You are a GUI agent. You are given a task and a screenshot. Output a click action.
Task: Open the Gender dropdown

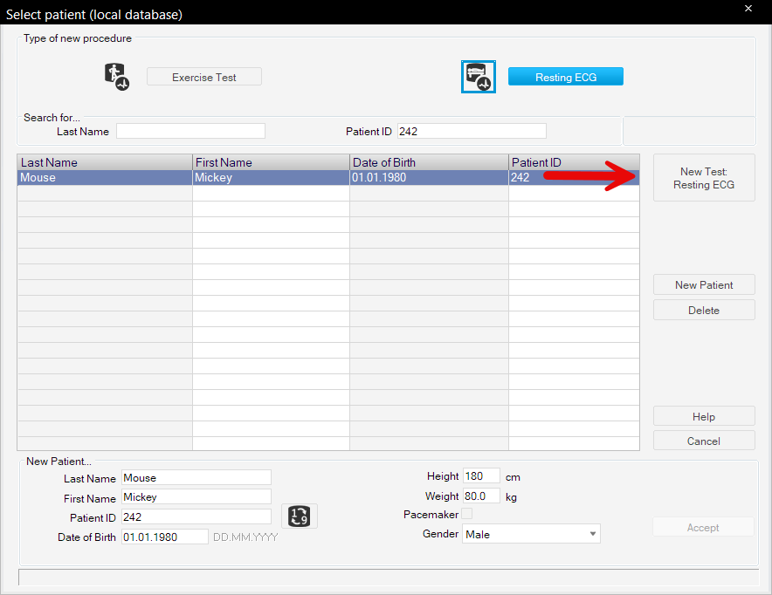pos(531,534)
